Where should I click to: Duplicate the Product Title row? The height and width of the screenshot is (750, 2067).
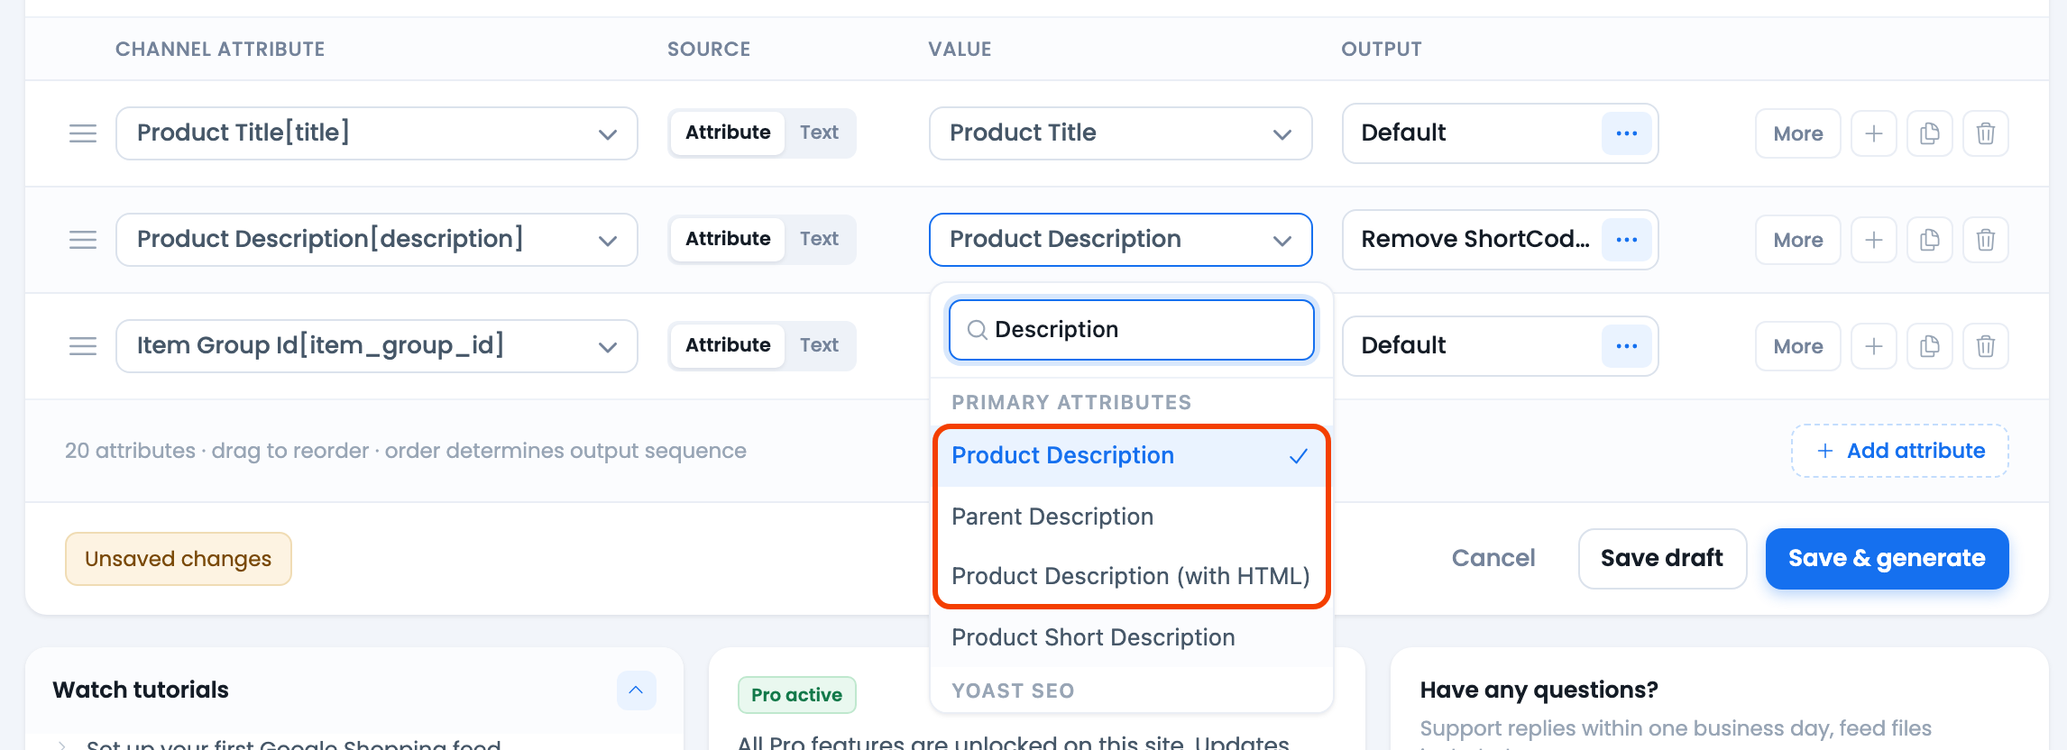click(x=1930, y=133)
